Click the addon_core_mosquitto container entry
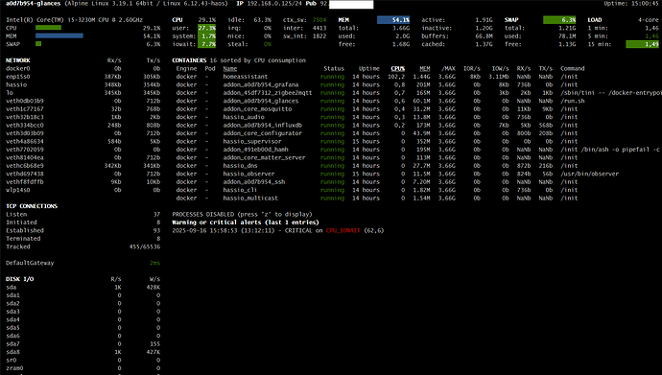This screenshot has height=375, width=662. click(x=257, y=108)
